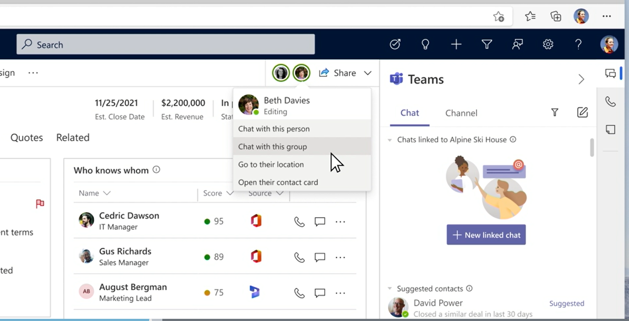Click Beth Davies avatar in popup card
The width and height of the screenshot is (629, 321).
pos(248,104)
